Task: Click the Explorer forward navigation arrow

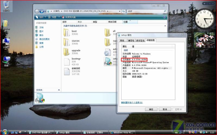Action: coord(42,11)
